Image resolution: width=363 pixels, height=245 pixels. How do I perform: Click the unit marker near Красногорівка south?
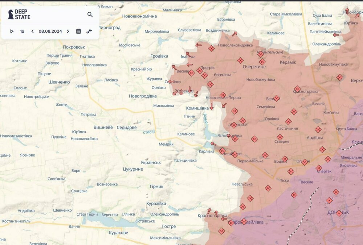tap(221, 231)
